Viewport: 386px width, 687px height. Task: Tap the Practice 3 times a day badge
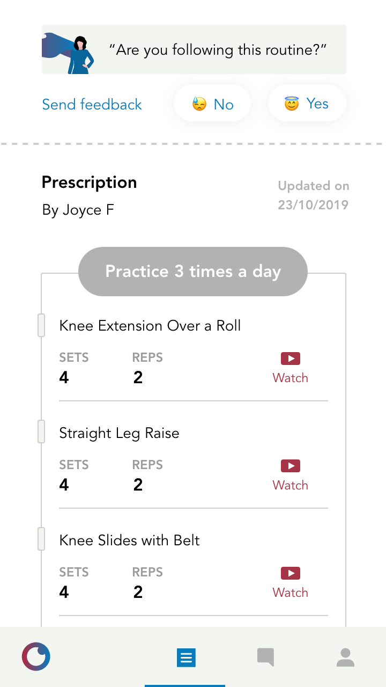click(x=193, y=272)
